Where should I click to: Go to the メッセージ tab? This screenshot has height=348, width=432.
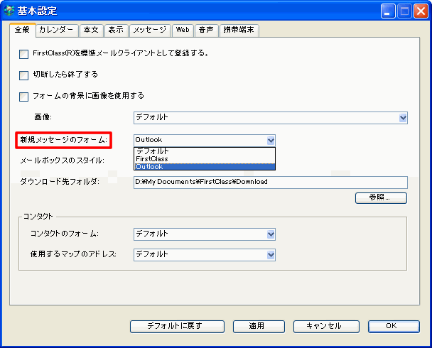click(x=149, y=30)
